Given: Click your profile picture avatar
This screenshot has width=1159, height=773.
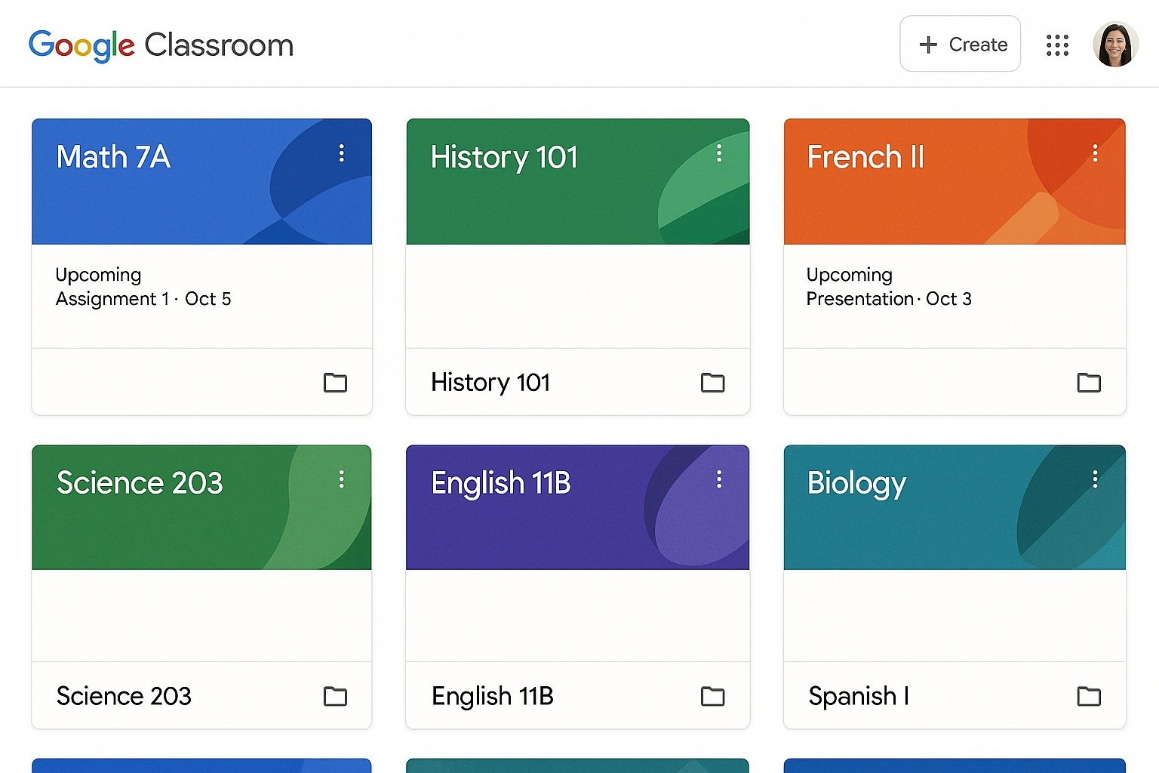Looking at the screenshot, I should pyautogui.click(x=1115, y=45).
